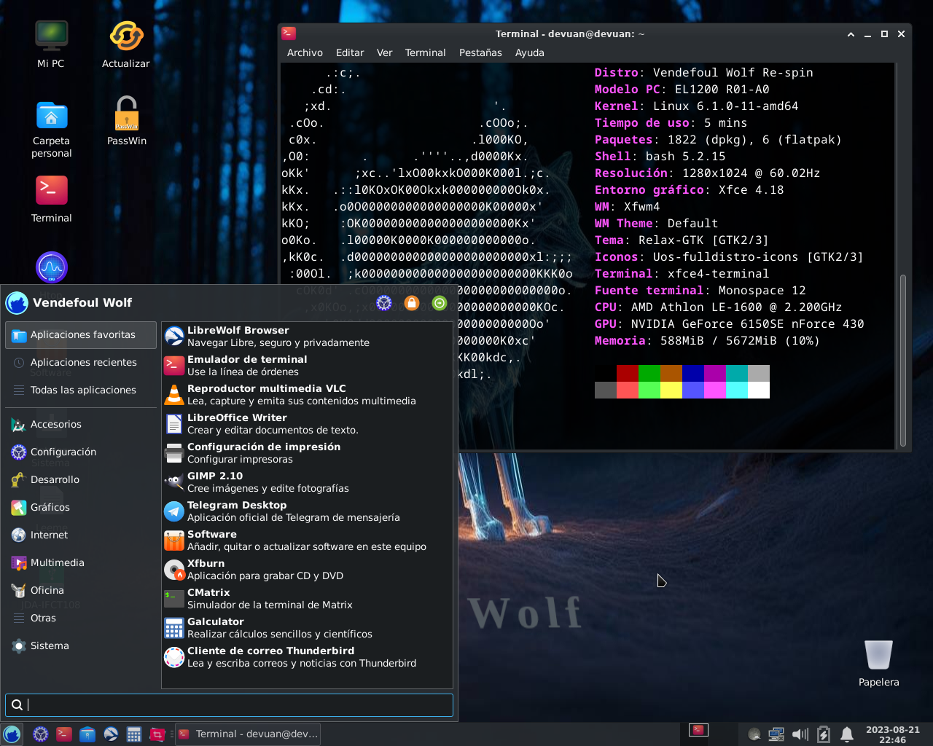933x746 pixels.
Task: Open the network connections tray icon
Action: point(776,734)
